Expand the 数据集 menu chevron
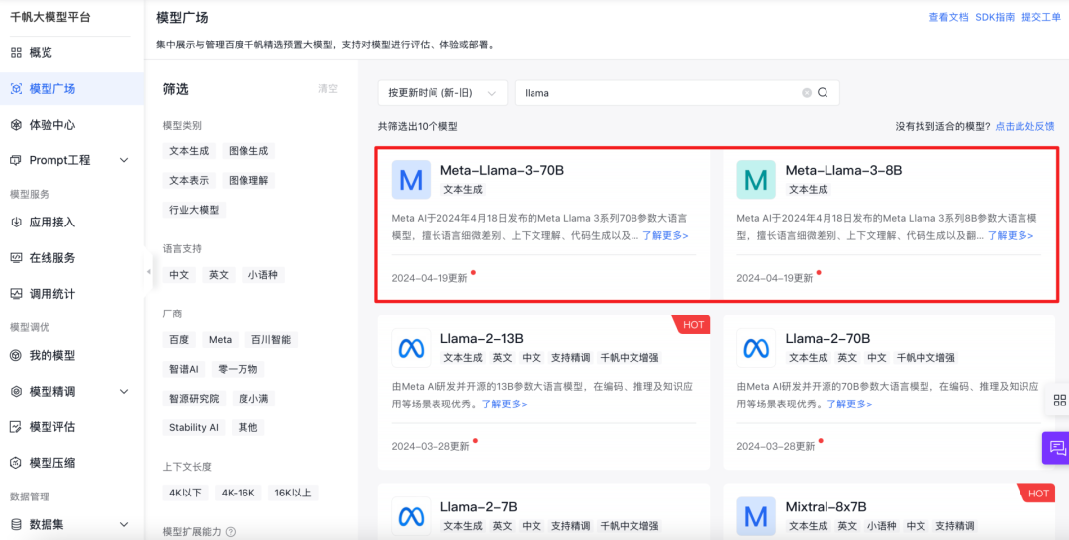 124,524
